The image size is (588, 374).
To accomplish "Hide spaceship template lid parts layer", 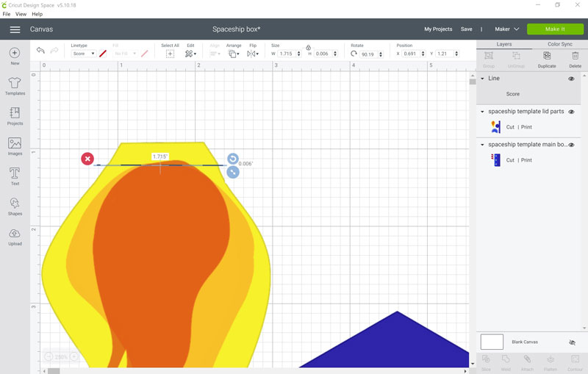I will 571,112.
